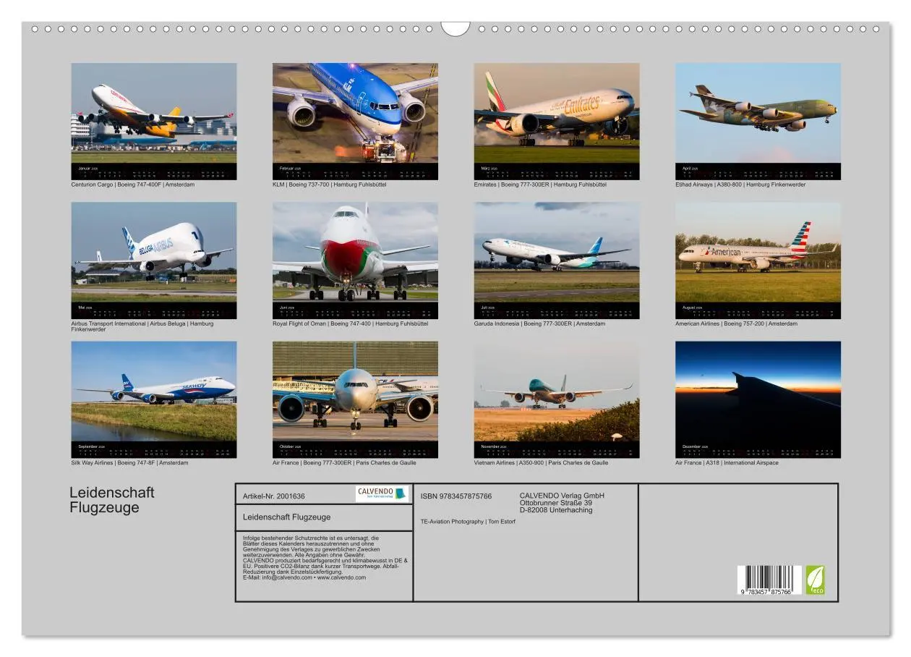Click 'Artikel-Nr. 2001636' text
Screen dimensions: 911x657
tap(274, 496)
